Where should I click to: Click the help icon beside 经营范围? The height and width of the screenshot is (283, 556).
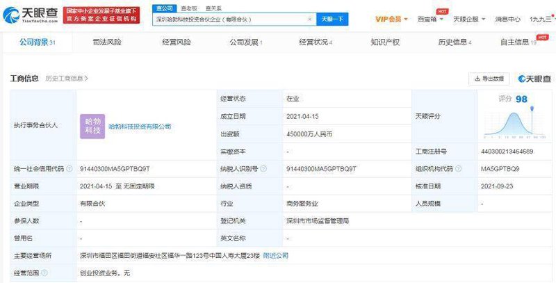(x=44, y=273)
